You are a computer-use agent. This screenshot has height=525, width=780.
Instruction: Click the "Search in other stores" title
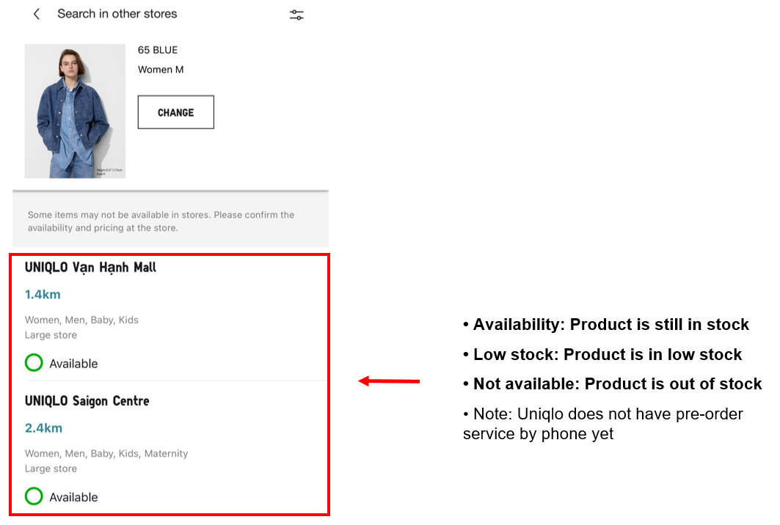[x=117, y=14]
